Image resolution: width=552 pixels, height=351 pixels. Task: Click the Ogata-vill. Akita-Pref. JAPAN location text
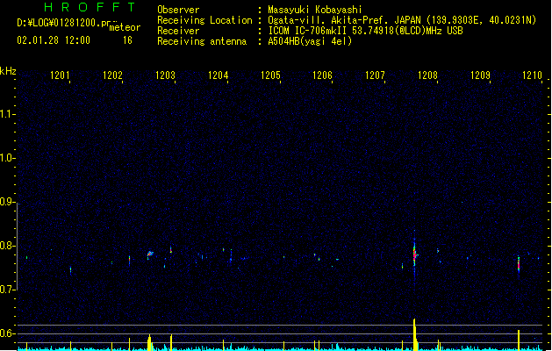[x=402, y=20]
